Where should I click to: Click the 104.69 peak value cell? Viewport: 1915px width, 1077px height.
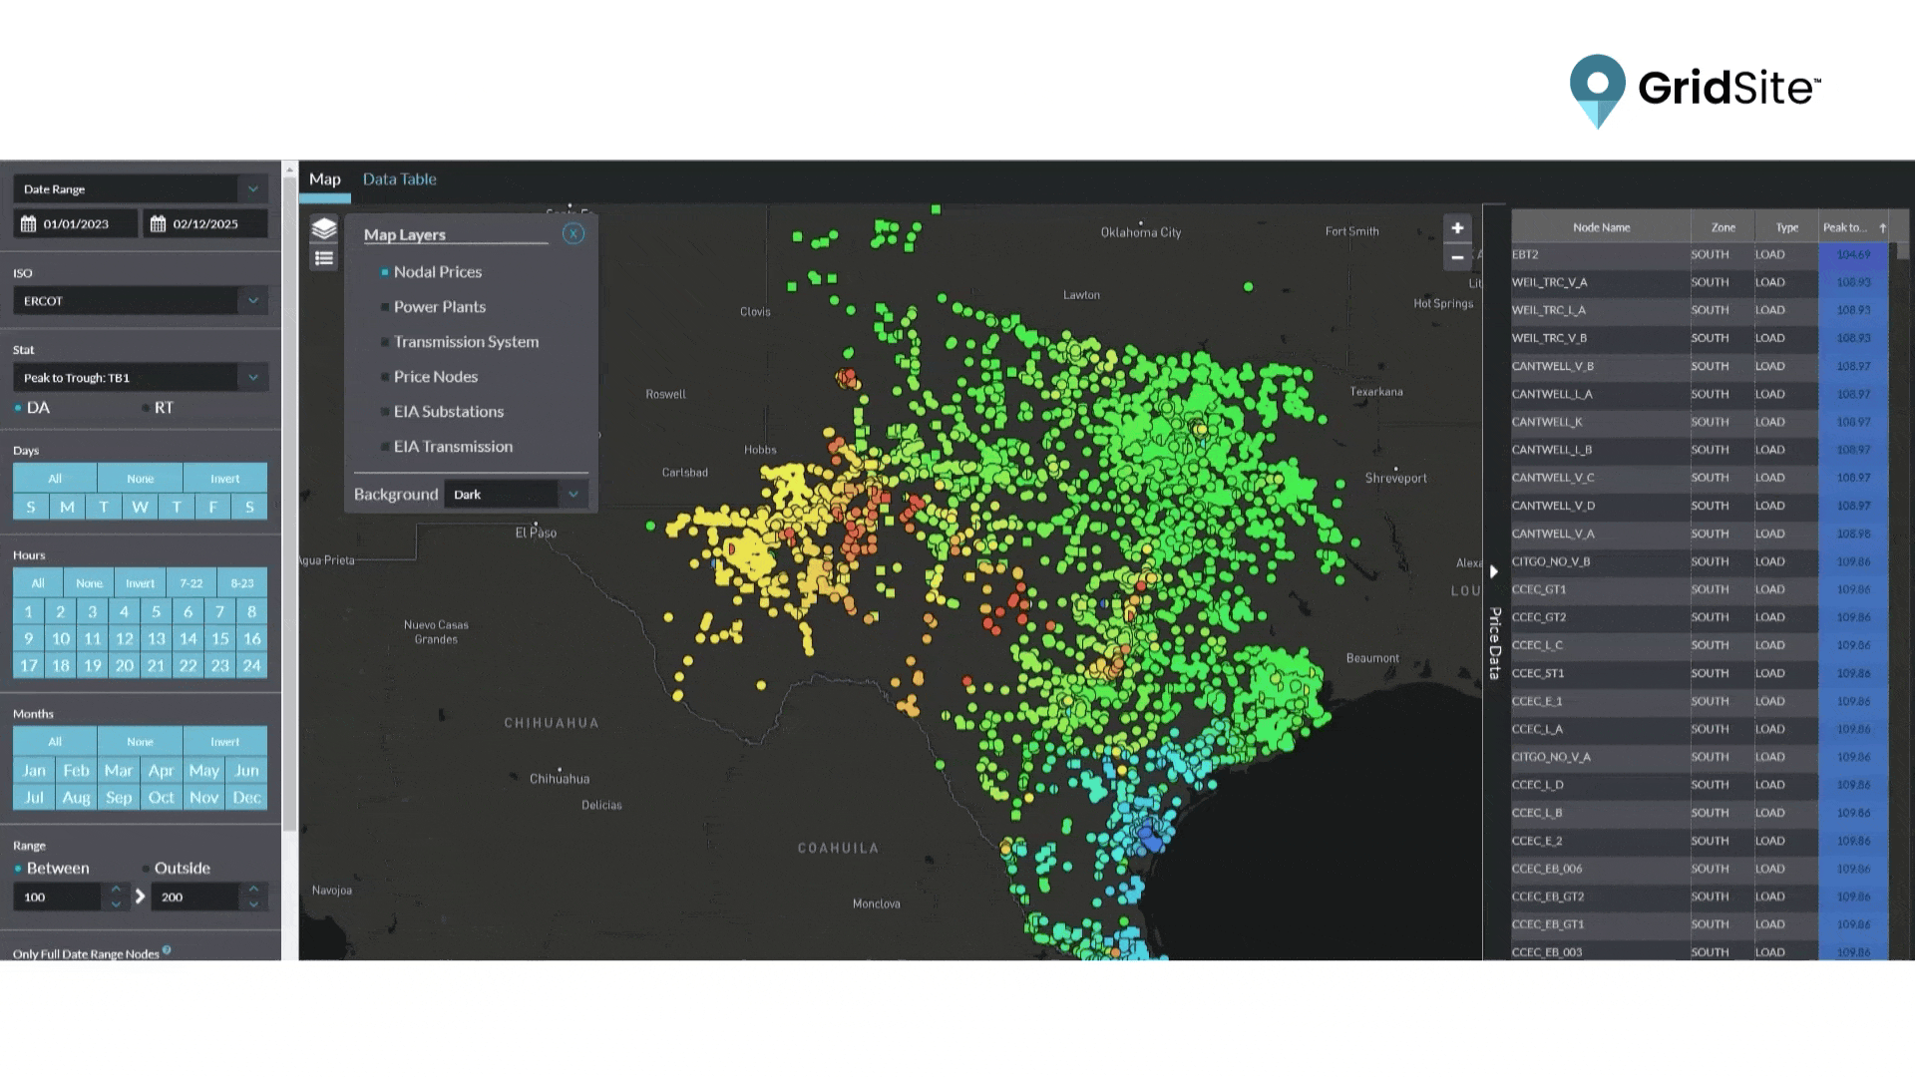pos(1853,254)
